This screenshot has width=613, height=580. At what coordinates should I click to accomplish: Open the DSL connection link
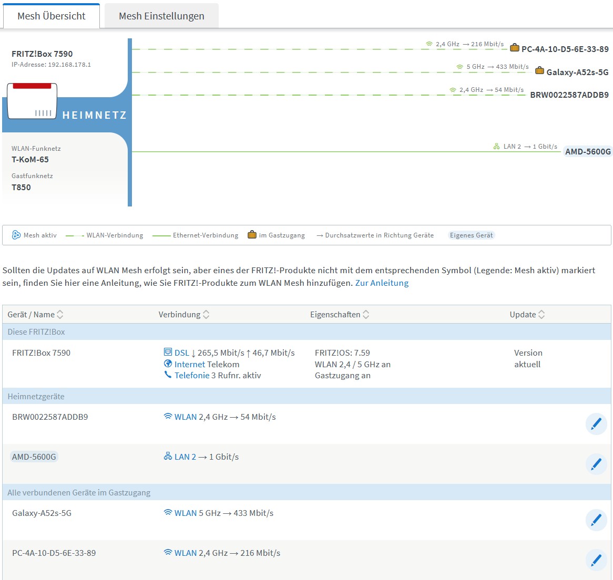(182, 353)
